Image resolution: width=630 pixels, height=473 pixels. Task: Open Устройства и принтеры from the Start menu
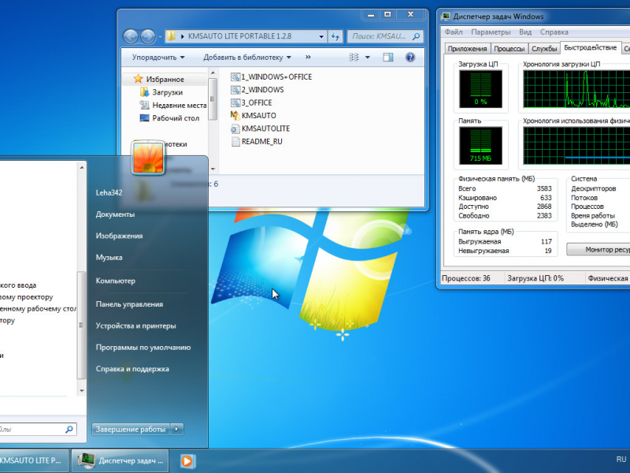135,326
